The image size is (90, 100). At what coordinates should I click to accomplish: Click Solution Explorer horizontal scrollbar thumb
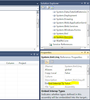pos(62,48)
